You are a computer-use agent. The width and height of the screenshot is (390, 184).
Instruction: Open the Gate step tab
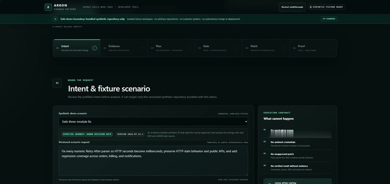(x=218, y=48)
